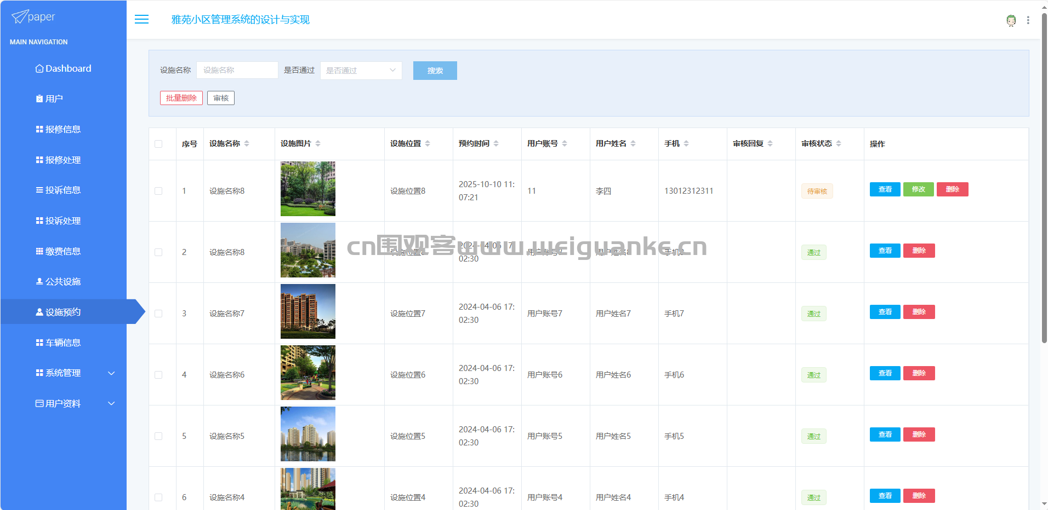
Task: Toggle the hamburger sidebar collapse icon
Action: 141,20
